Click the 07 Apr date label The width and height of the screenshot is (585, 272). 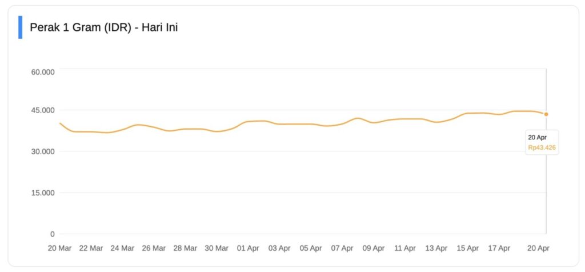pos(342,248)
